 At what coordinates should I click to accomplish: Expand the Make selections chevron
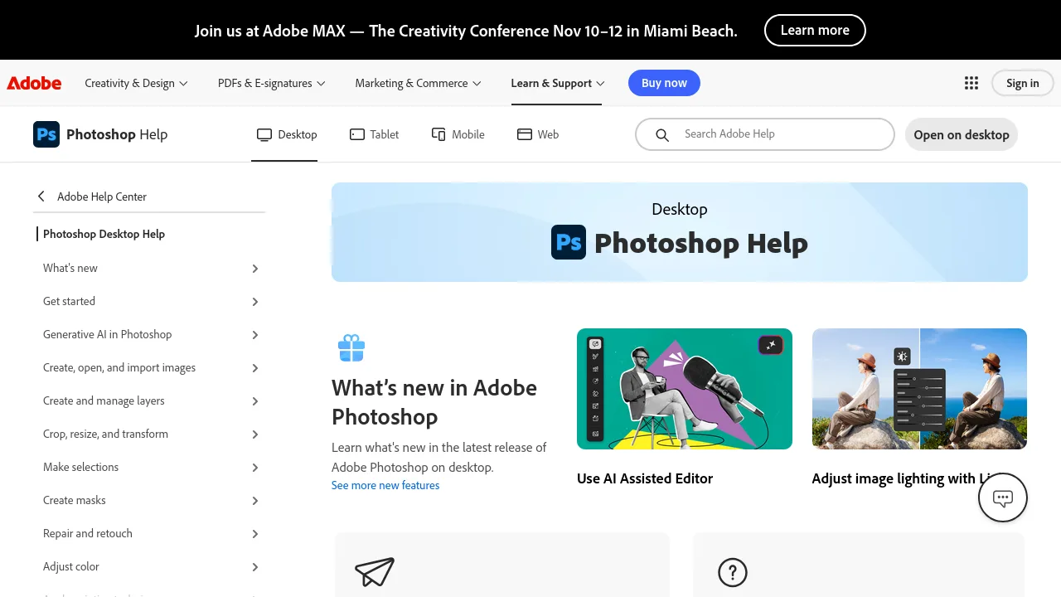coord(255,468)
